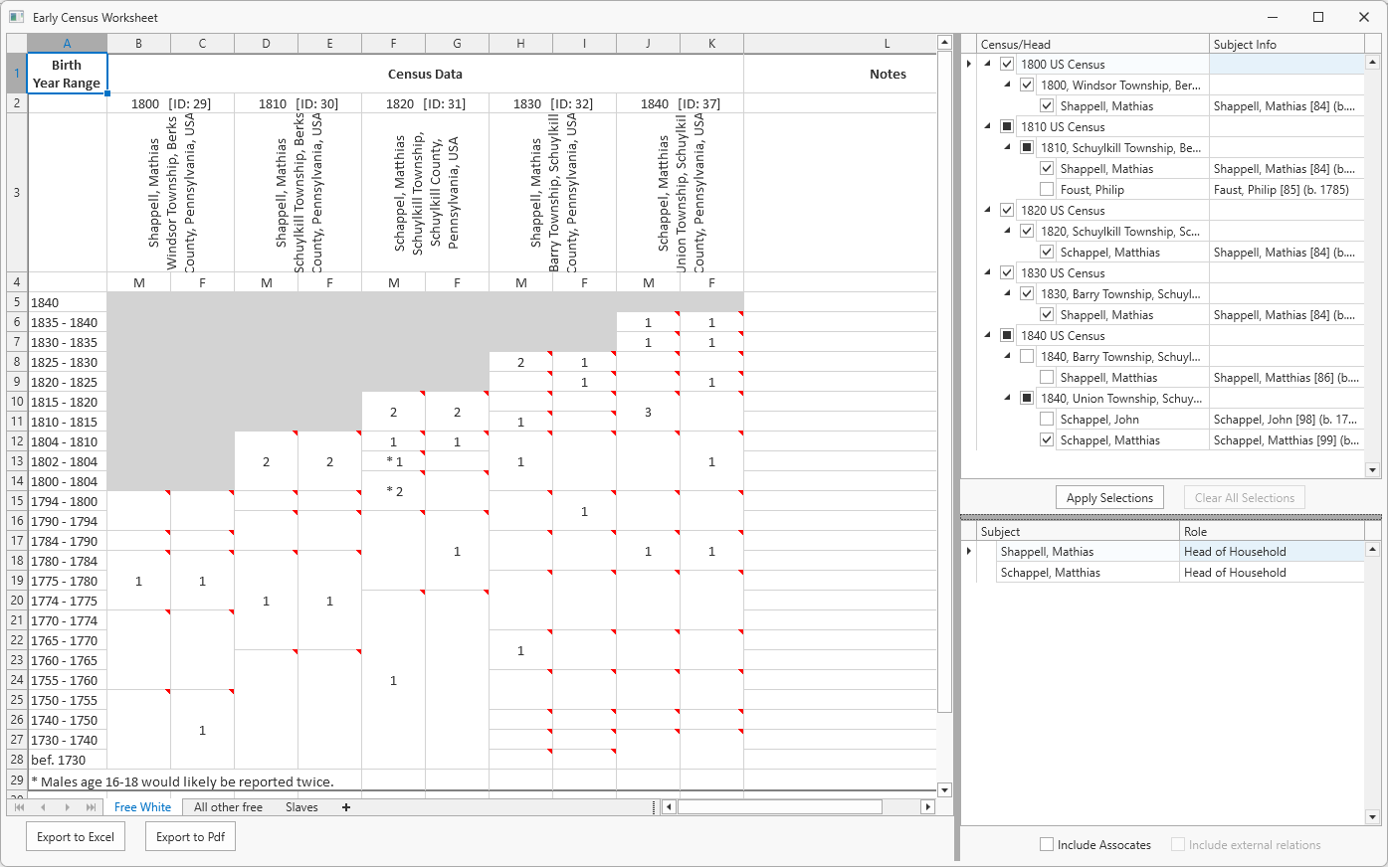Screen dimensions: 1388x867
Task: Click spreadsheet horizontal scrollbar right arrow
Action: [927, 807]
